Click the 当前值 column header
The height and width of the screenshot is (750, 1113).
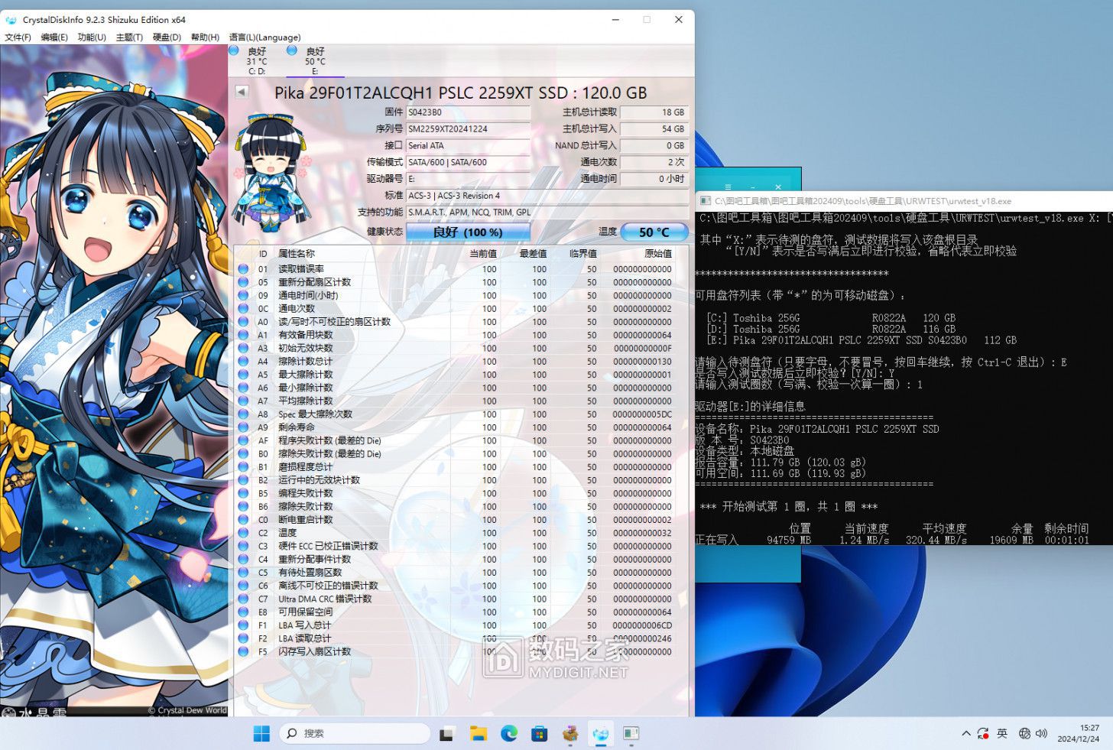[483, 254]
